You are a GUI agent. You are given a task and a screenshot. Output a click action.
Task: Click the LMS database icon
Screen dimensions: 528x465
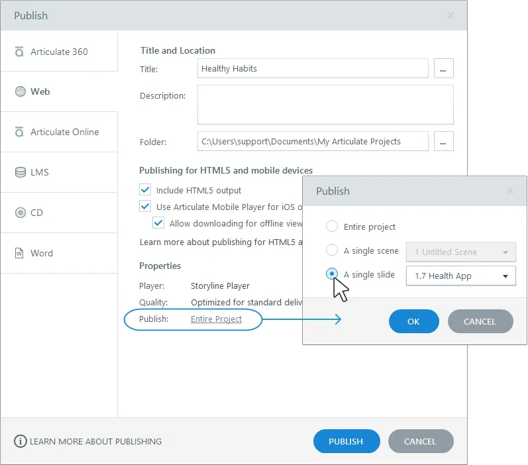(20, 172)
